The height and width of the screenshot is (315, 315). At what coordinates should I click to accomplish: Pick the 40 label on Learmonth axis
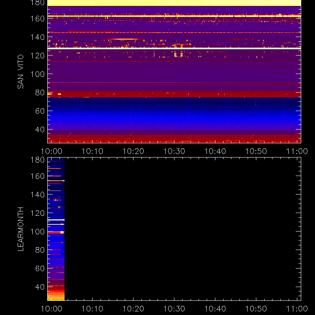pos(40,287)
